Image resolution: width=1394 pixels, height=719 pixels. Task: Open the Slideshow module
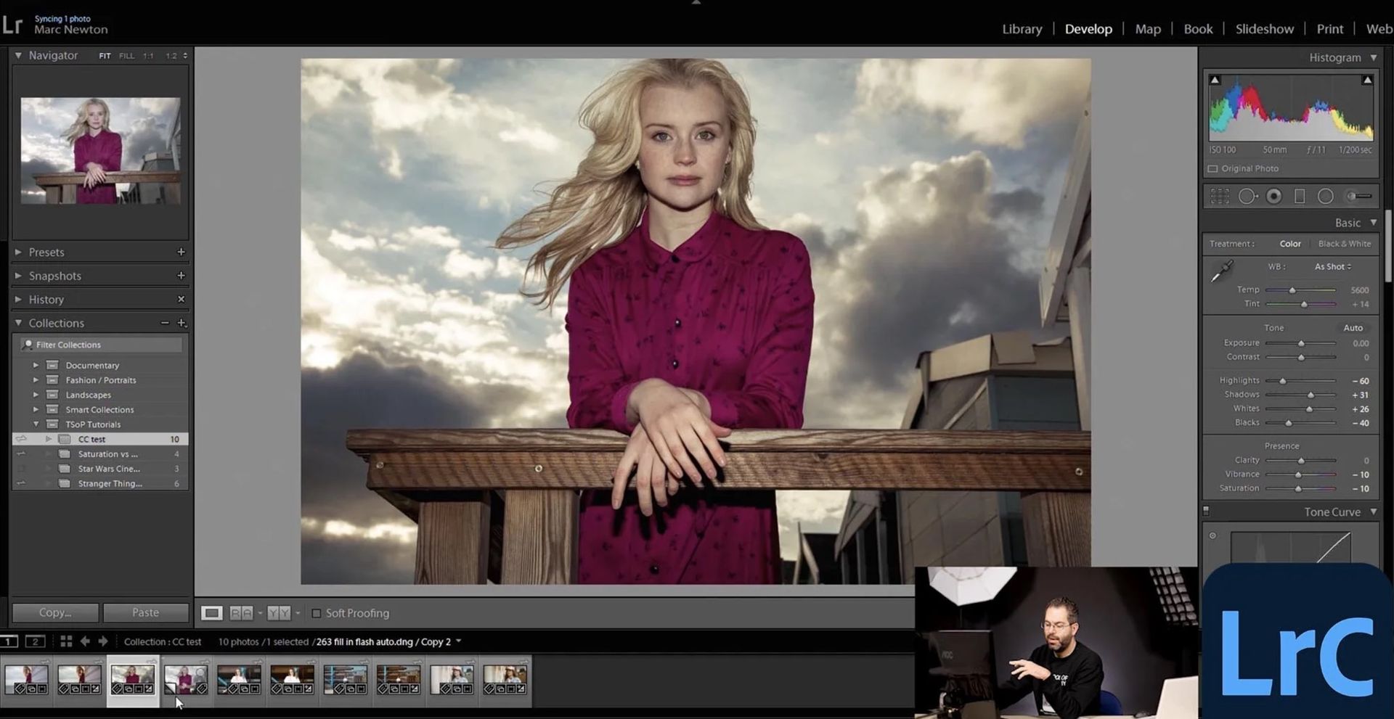point(1264,29)
